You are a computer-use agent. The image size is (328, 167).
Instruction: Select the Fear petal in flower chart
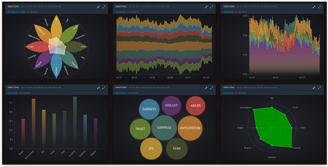click(76, 46)
